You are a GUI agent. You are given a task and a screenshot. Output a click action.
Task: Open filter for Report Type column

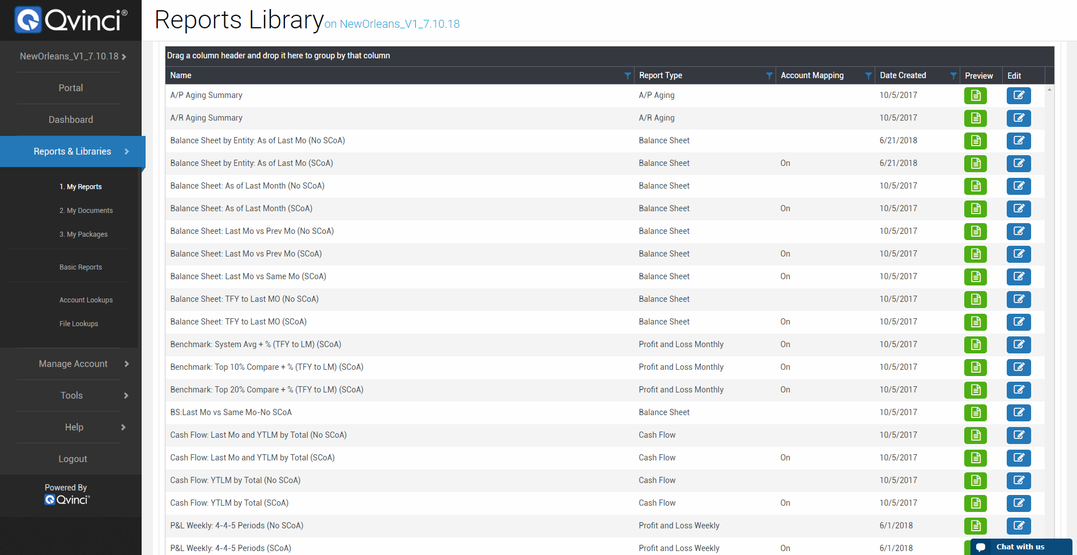tap(769, 76)
